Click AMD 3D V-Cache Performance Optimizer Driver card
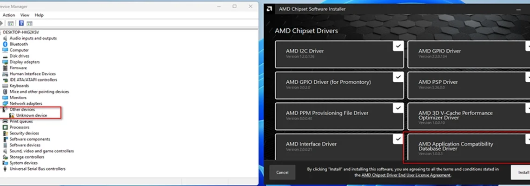 tap(469, 116)
